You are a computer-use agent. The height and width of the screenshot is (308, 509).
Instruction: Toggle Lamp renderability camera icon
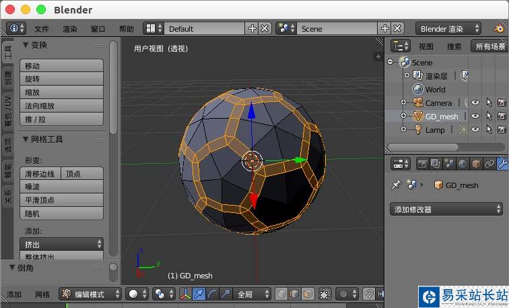pos(502,129)
